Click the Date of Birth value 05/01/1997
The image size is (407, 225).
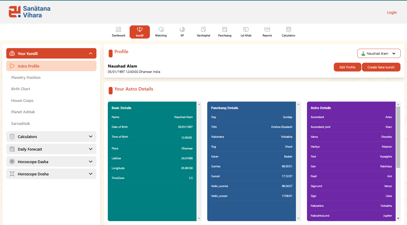point(185,127)
